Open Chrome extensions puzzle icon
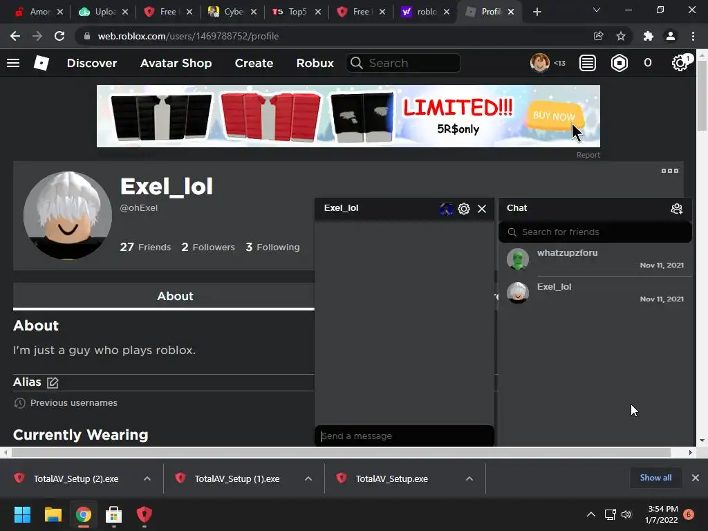708x531 pixels. pos(649,36)
